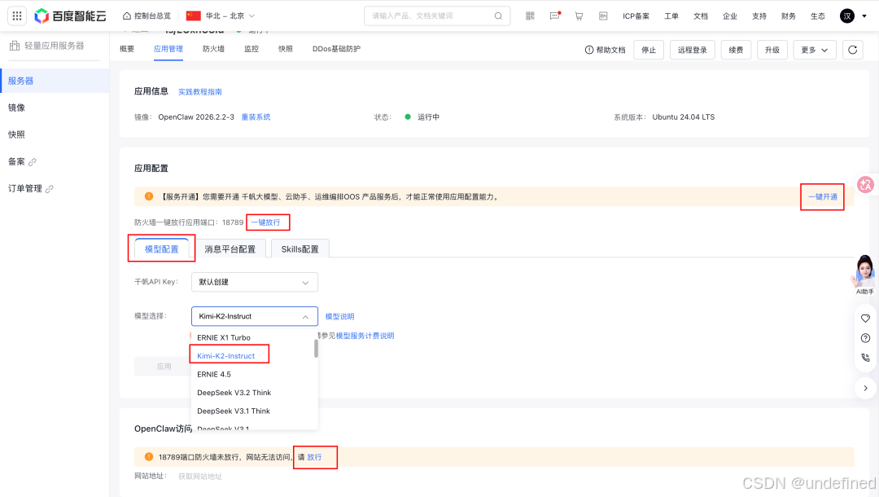Click the magnifier icon in the search bar
This screenshot has width=879, height=497.
pyautogui.click(x=497, y=15)
